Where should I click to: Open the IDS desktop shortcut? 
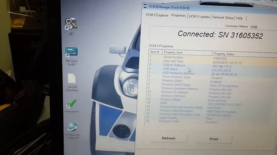(71, 26)
